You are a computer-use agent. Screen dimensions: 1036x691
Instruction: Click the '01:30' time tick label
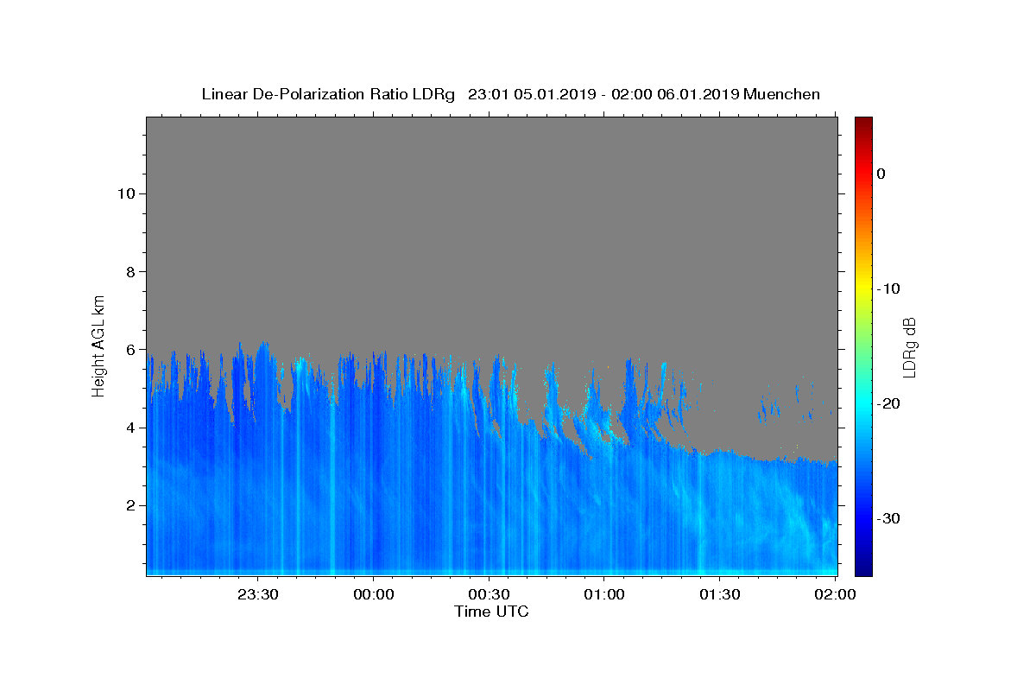[719, 594]
